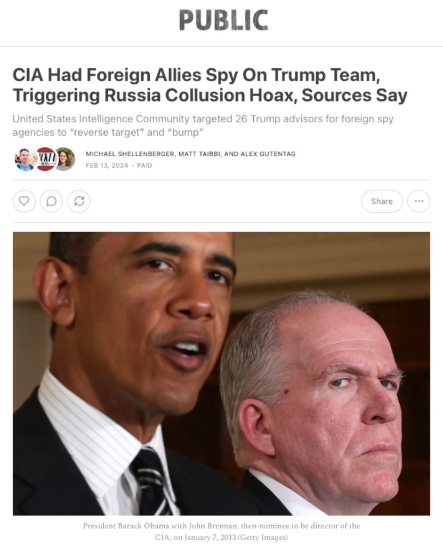Viewport: 443px width, 546px height.
Task: Click the Racket News author avatar
Action: pyautogui.click(x=45, y=159)
